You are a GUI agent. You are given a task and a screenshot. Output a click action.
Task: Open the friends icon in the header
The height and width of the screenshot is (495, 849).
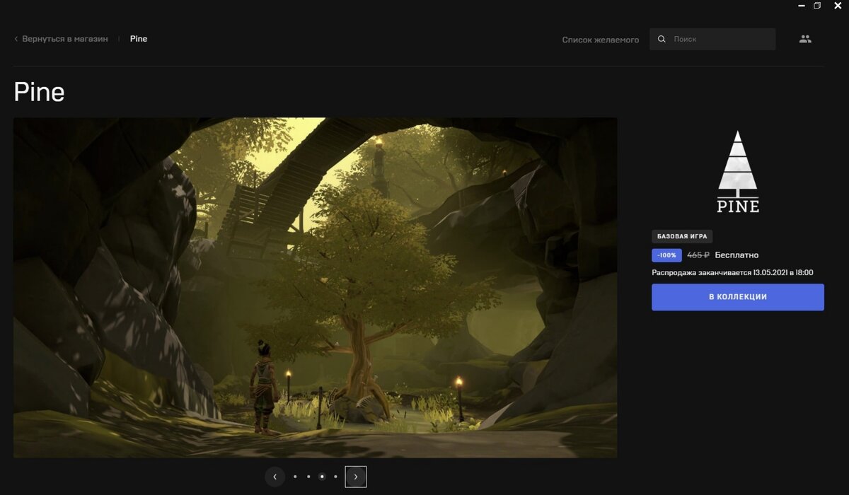805,39
